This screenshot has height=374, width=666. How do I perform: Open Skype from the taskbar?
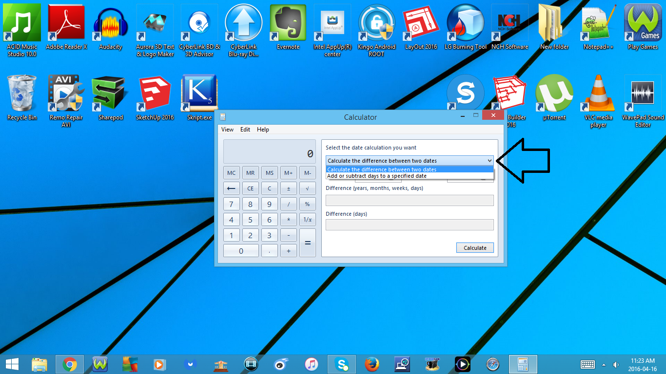341,364
